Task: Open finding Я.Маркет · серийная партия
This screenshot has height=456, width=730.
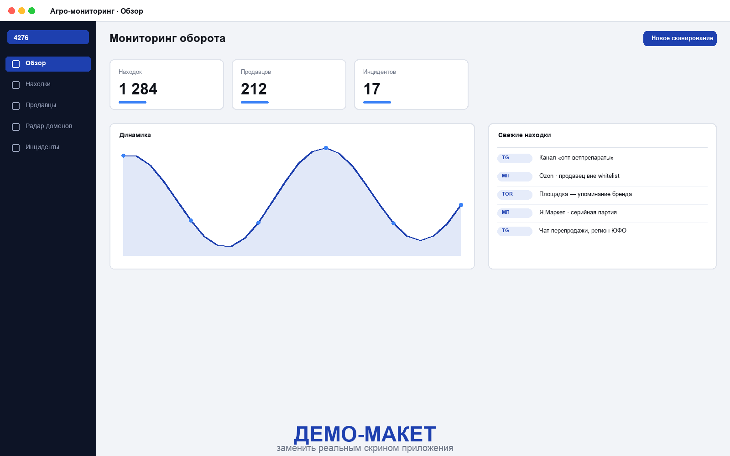Action: (602, 213)
